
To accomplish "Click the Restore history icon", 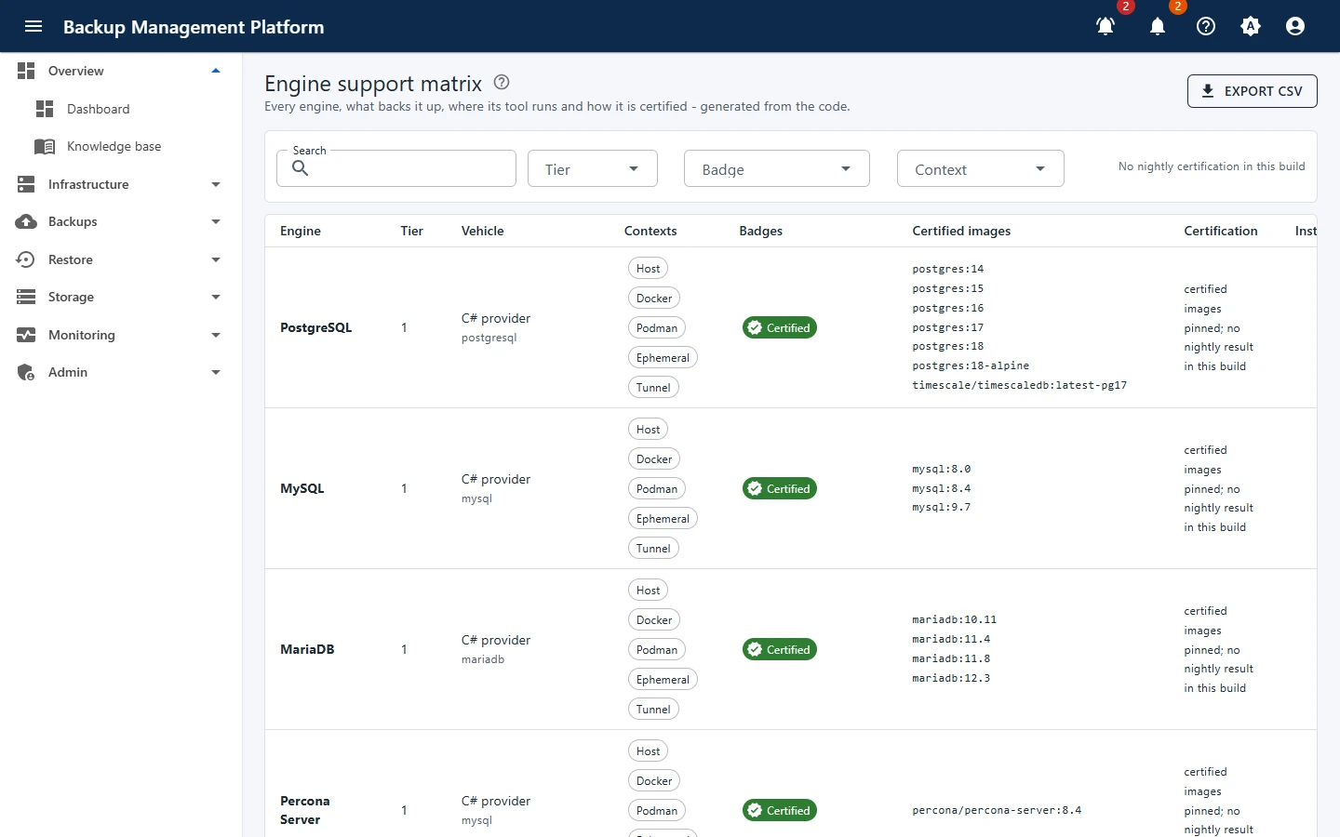I will 26,259.
